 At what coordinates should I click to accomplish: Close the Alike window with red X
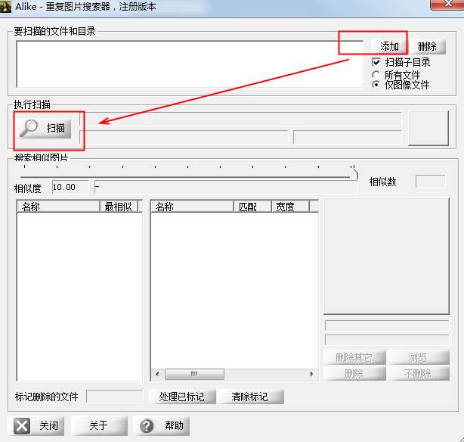[447, 4]
